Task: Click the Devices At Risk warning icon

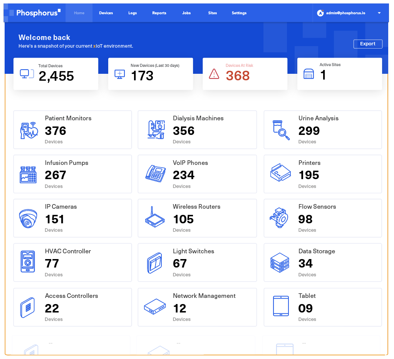Action: coord(214,74)
